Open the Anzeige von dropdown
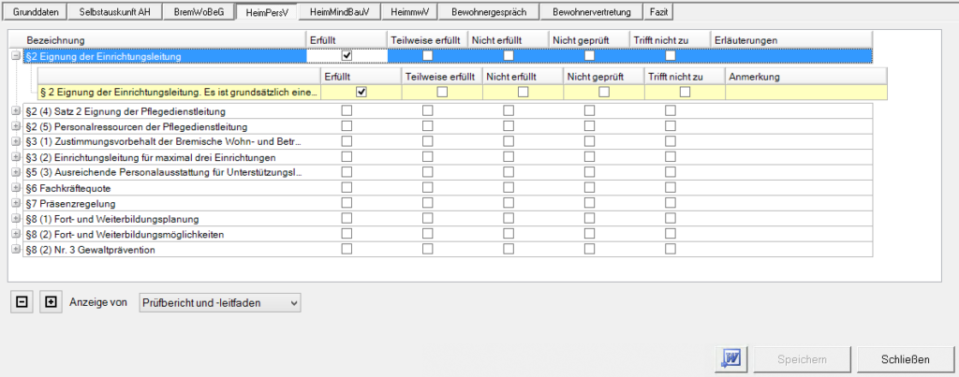The height and width of the screenshot is (377, 959). 218,302
